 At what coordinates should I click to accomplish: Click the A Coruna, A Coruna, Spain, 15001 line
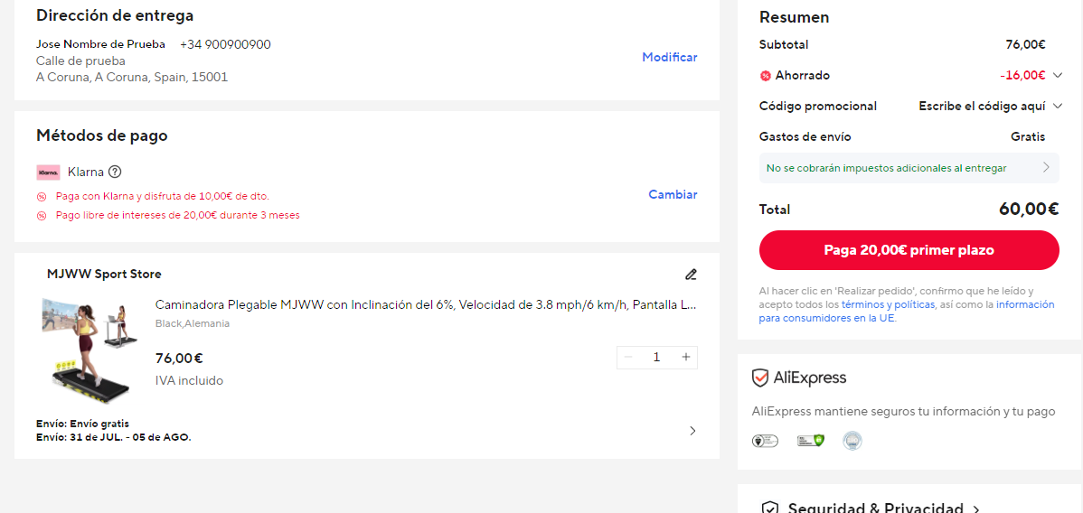pos(132,78)
